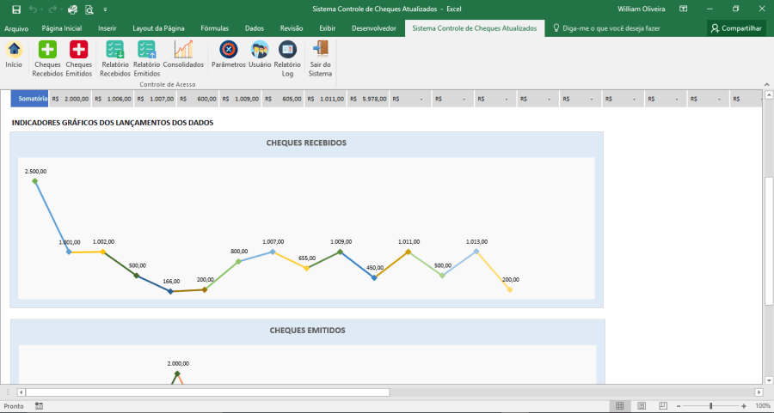The image size is (774, 413).
Task: Save the workbook with the Save icon
Action: [16, 9]
